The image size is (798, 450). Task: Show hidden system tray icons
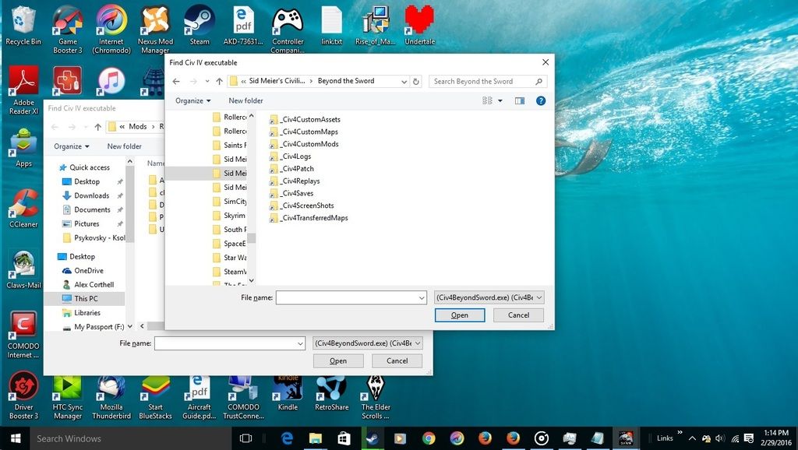(692, 438)
